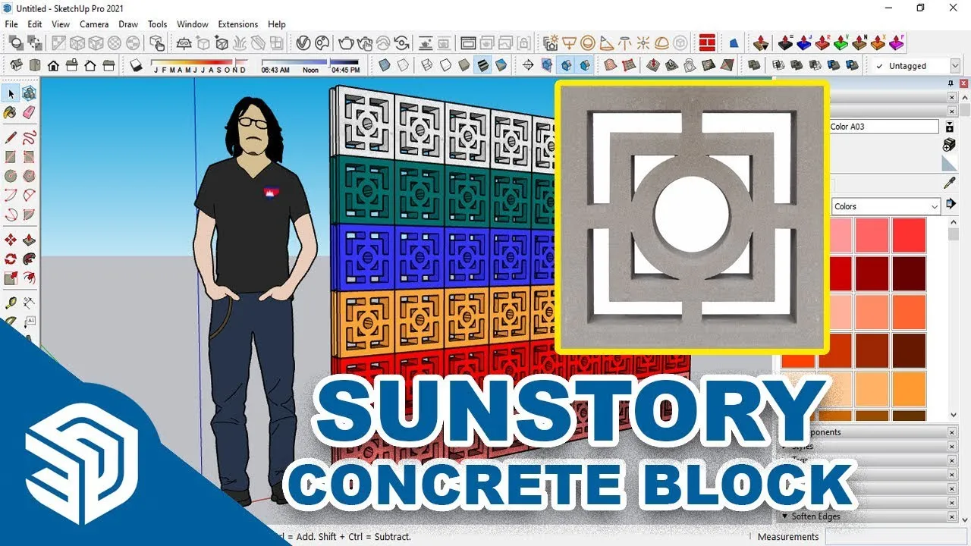Select the Pie arc tool
Image resolution: width=971 pixels, height=546 pixels.
pos(29,214)
